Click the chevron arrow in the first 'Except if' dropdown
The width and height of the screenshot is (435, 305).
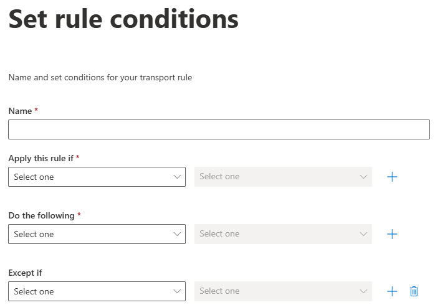[x=176, y=291]
